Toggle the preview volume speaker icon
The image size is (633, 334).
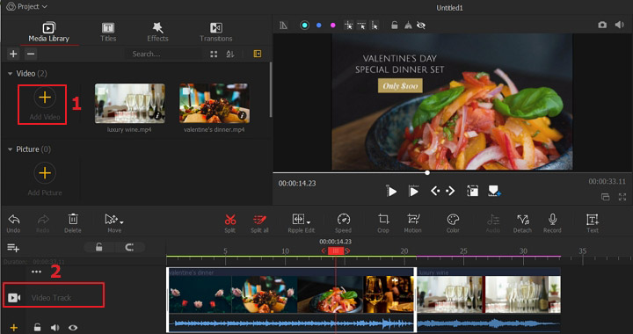pyautogui.click(x=619, y=25)
